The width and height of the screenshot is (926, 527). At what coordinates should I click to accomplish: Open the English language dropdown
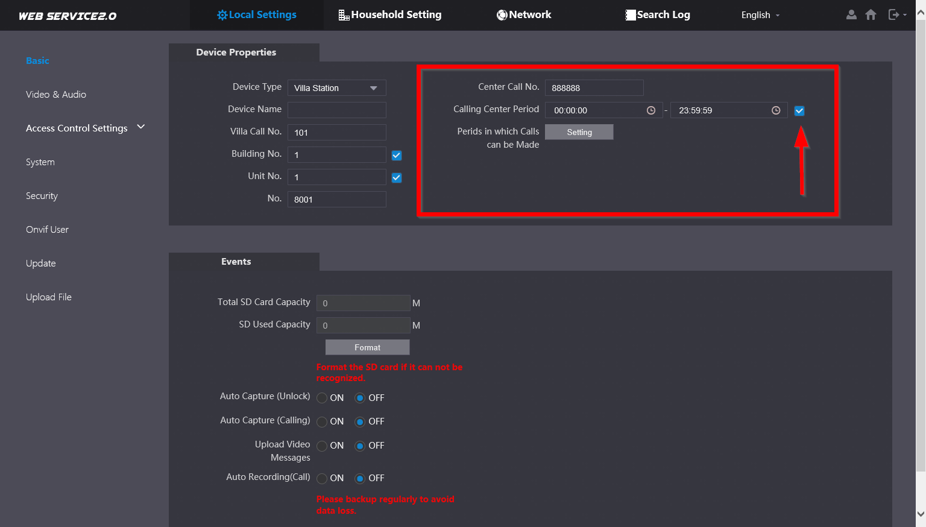coord(760,15)
